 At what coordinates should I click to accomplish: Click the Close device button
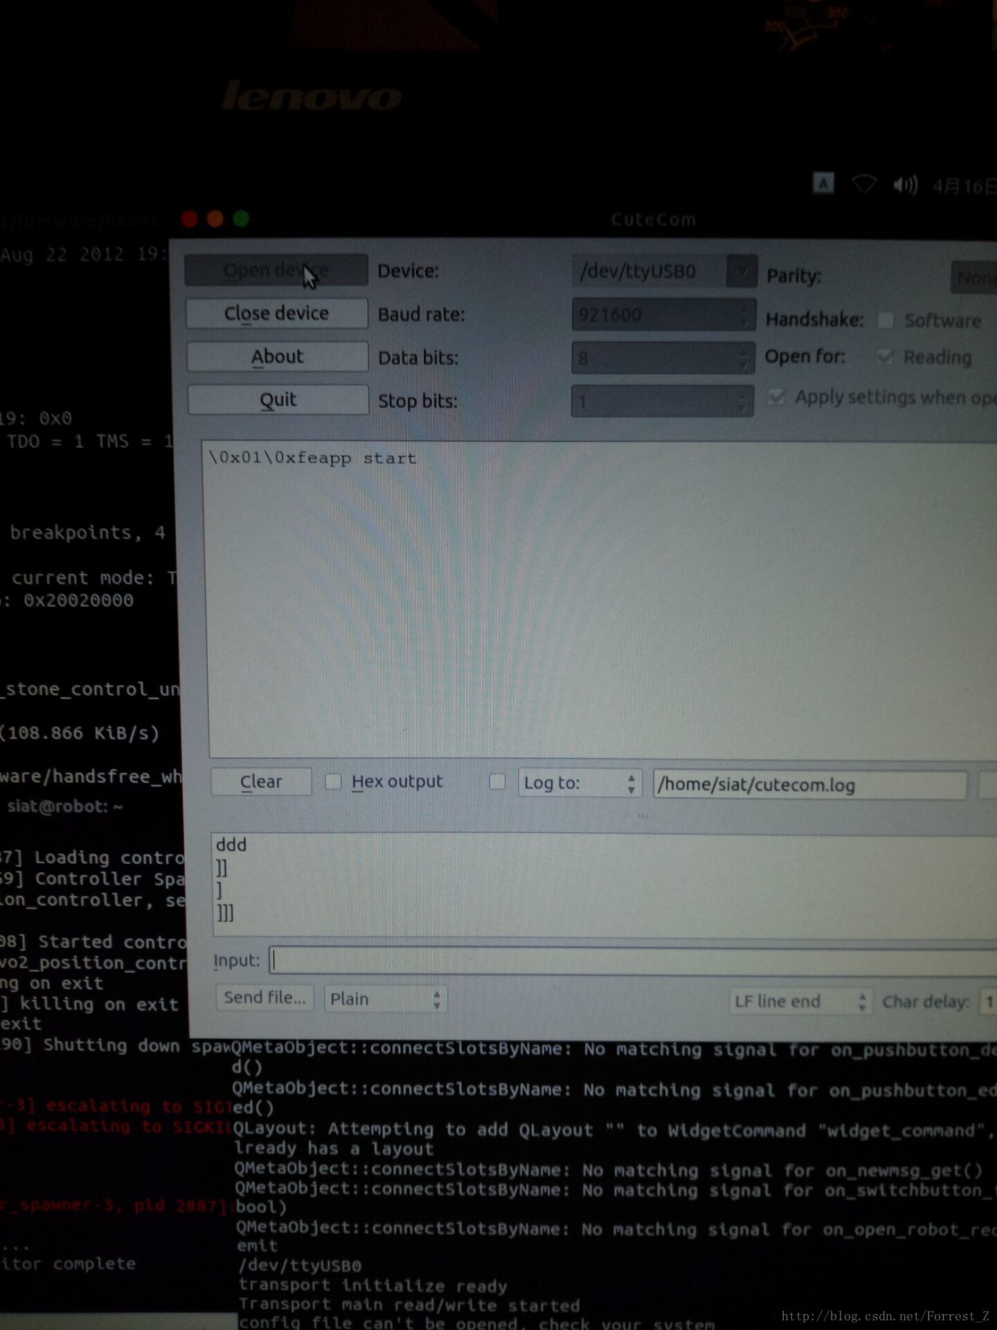pyautogui.click(x=276, y=313)
